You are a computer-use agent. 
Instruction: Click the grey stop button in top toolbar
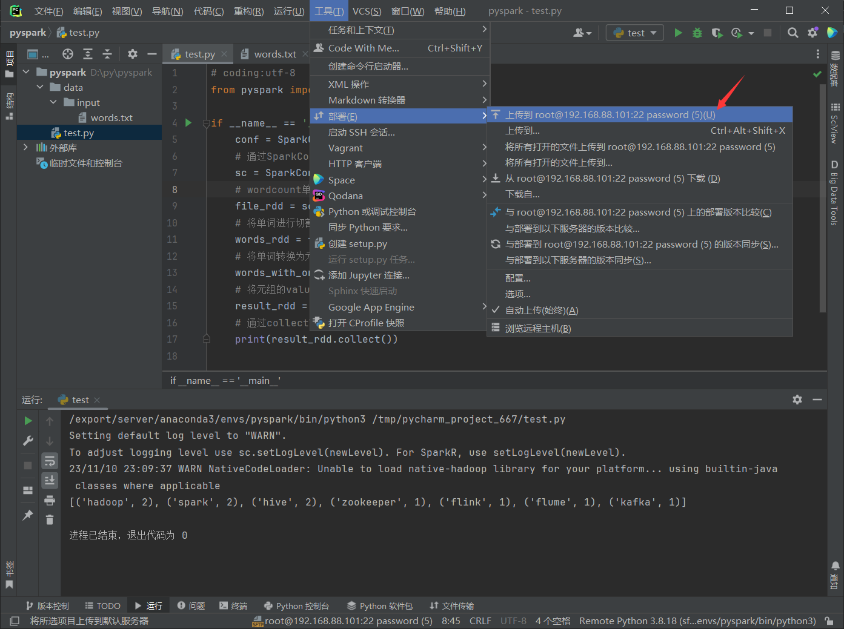768,33
